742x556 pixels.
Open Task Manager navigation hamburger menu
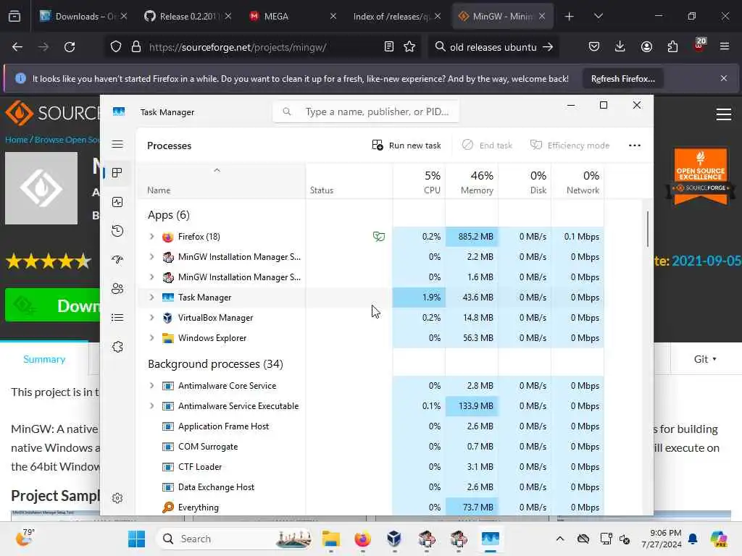[117, 144]
